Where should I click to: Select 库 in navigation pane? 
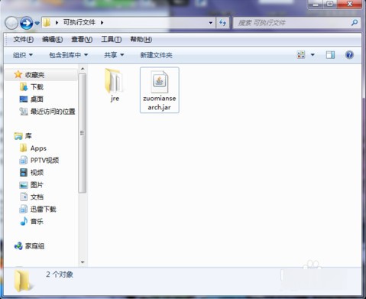coord(28,136)
